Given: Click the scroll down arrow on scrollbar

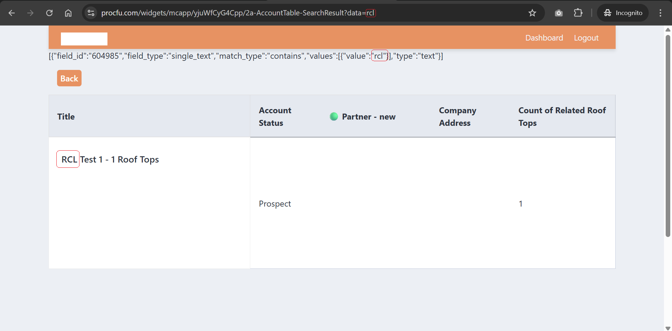Looking at the screenshot, I should point(667,328).
